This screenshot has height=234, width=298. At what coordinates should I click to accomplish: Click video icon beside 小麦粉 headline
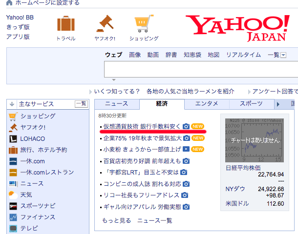(186, 149)
